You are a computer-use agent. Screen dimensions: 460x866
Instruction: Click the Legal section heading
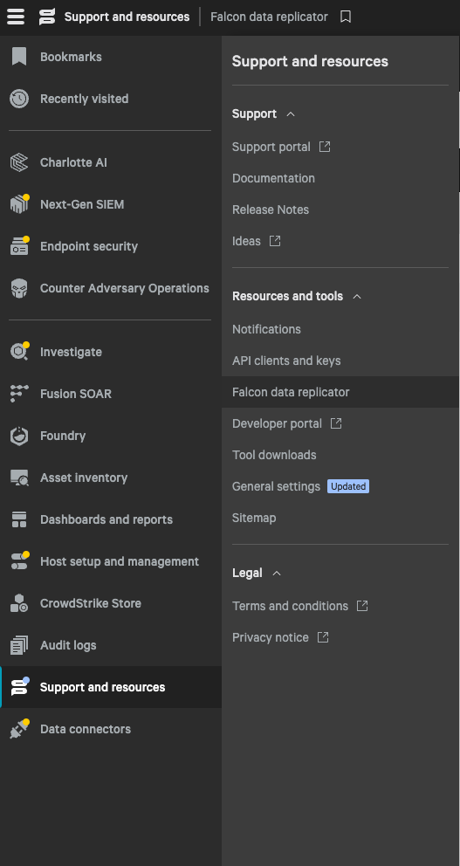(247, 573)
